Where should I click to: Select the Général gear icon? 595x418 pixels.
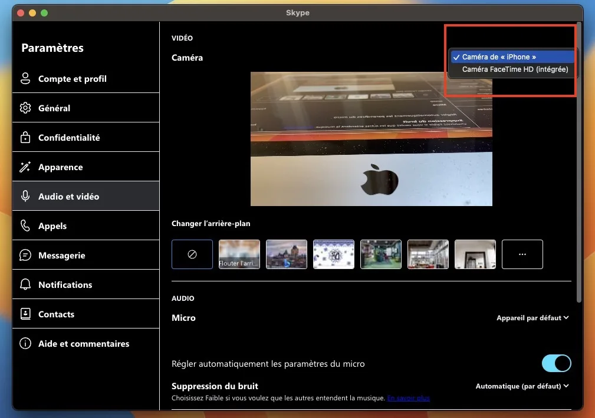(x=25, y=108)
